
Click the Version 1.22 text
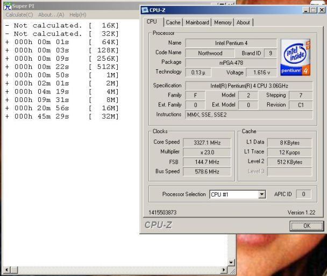point(301,213)
